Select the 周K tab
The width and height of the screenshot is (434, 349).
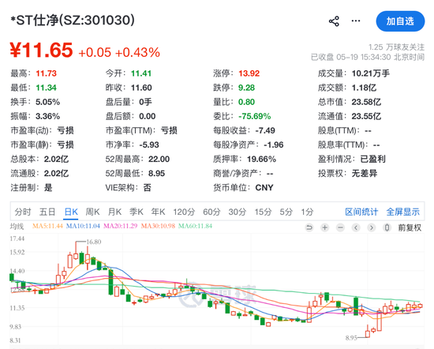(x=93, y=212)
